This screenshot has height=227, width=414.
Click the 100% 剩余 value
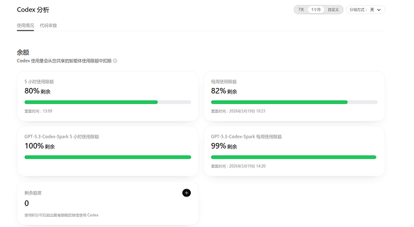click(x=40, y=146)
